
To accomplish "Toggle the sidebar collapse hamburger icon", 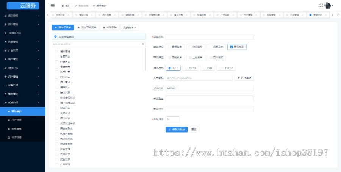I will tap(52, 6).
